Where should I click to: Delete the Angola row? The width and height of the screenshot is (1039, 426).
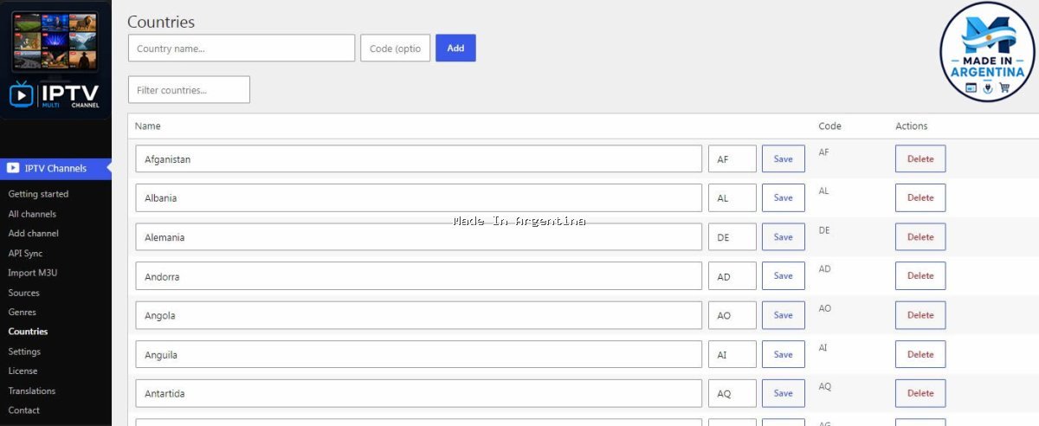pyautogui.click(x=920, y=315)
